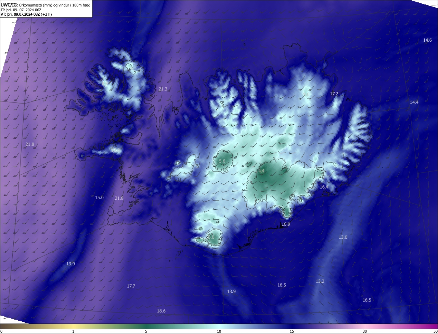
Task: Click the 13.9 label between 18.6 and 16.5
Action: [x=231, y=292]
